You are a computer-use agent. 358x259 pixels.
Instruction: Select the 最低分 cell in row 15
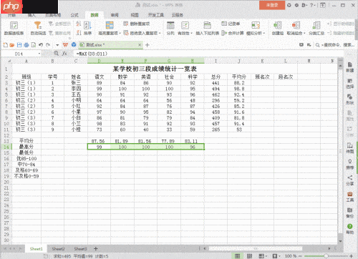26,152
